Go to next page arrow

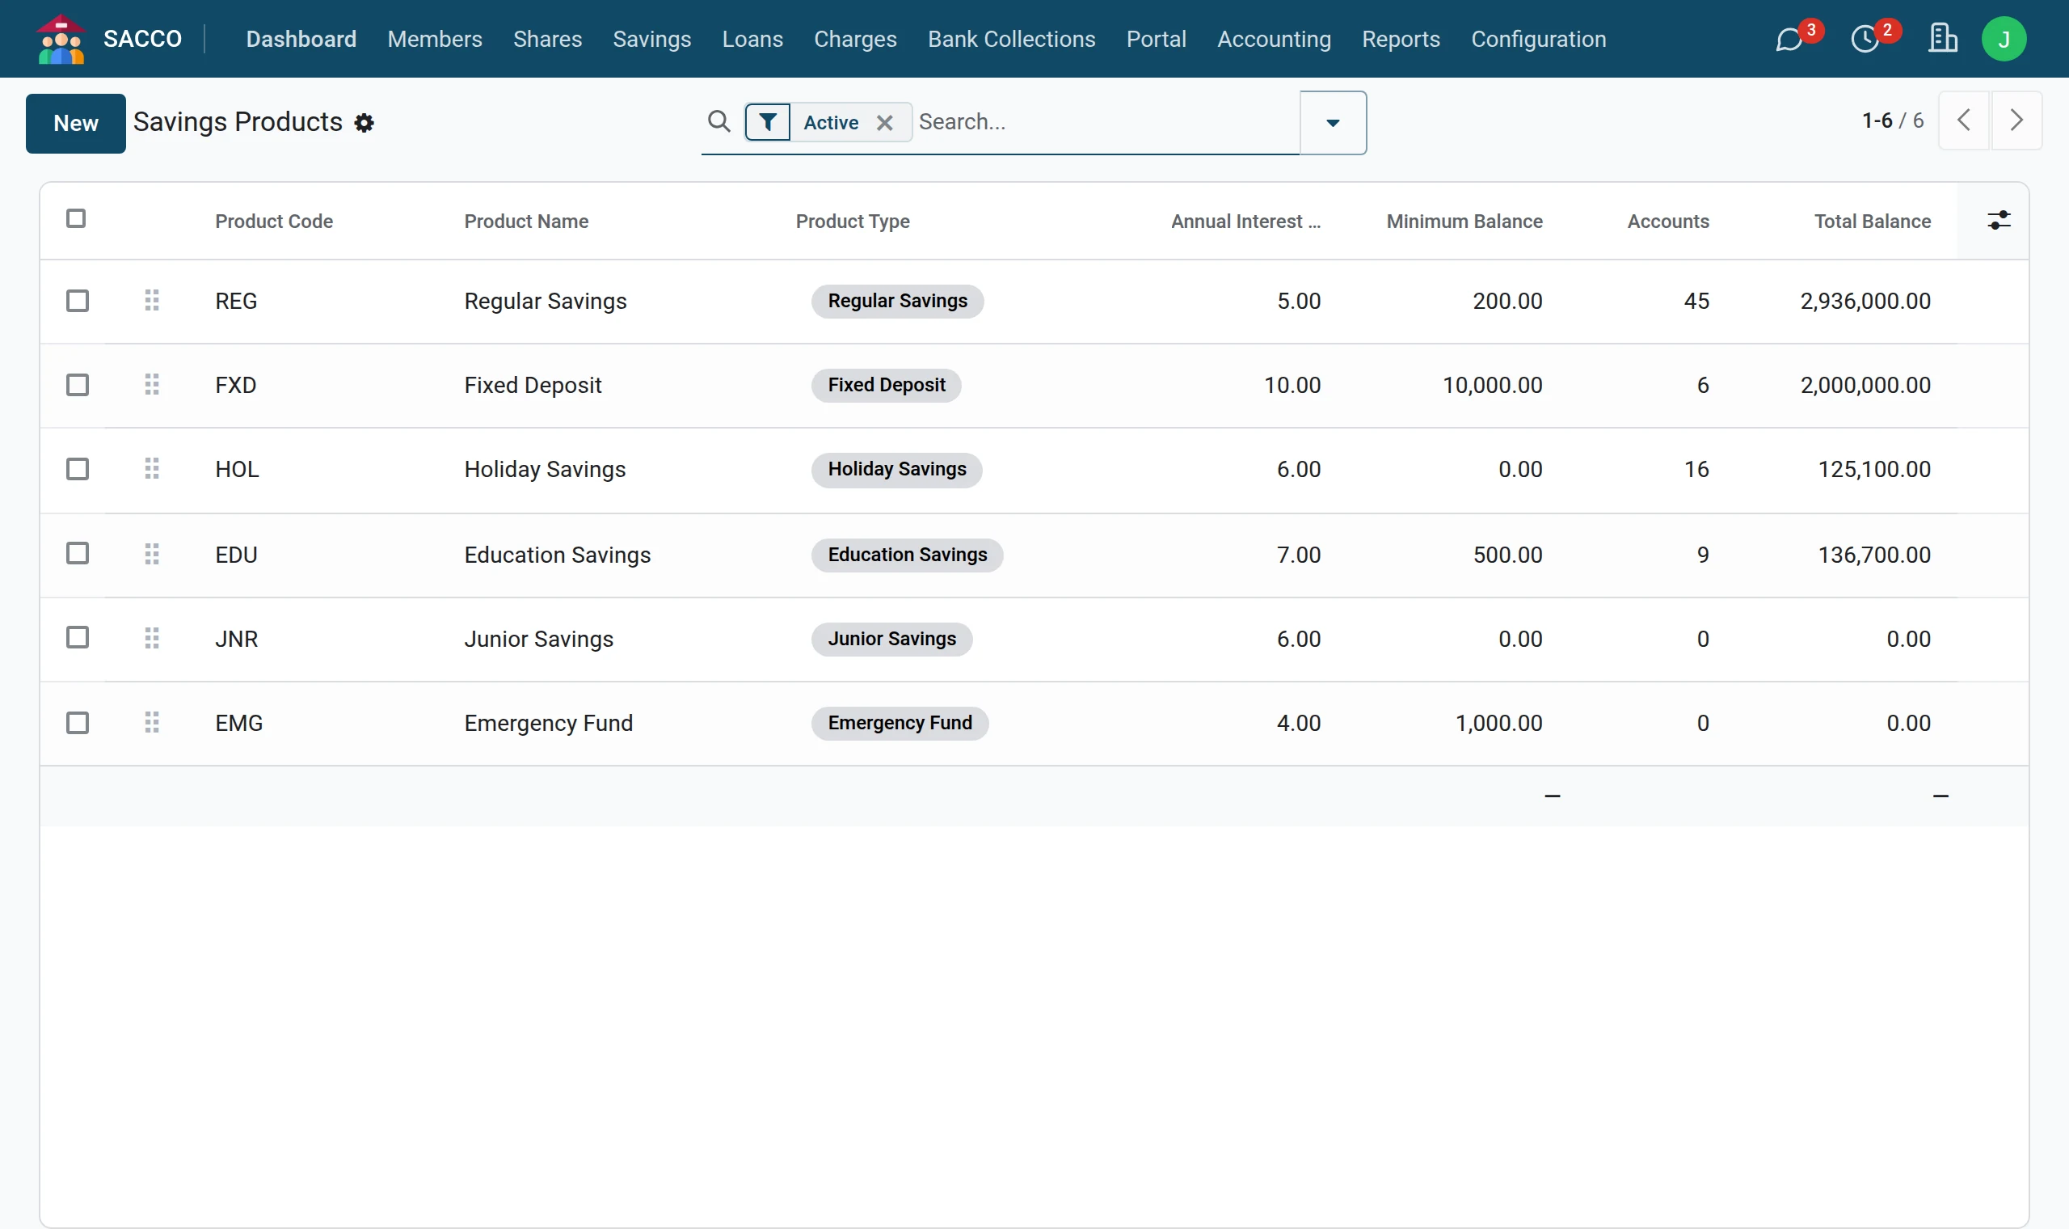coord(2016,121)
